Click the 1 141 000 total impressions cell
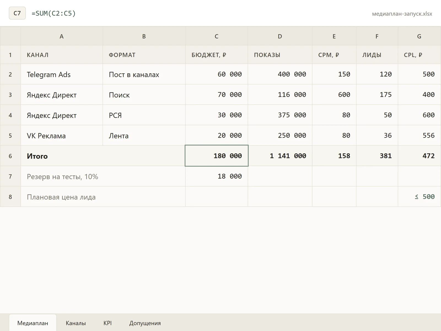 280,156
